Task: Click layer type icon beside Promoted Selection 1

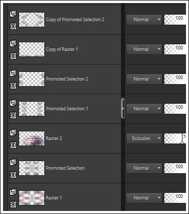Action: point(13,103)
